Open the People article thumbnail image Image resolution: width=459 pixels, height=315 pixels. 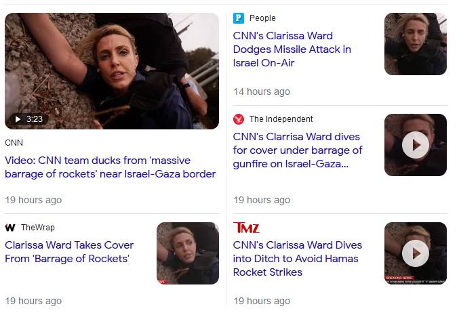[416, 44]
